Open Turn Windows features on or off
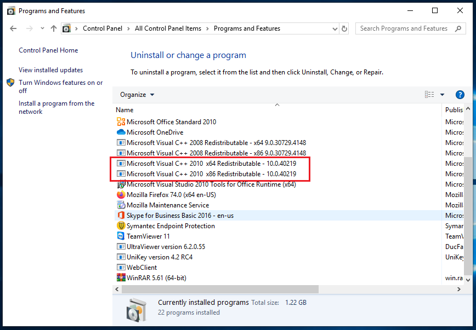Image resolution: width=476 pixels, height=330 pixels. coord(61,86)
